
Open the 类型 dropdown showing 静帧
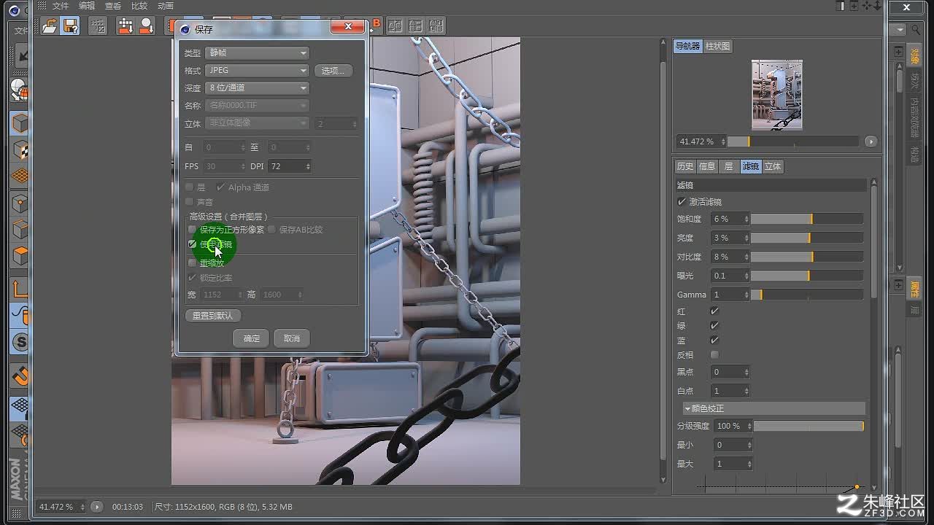pos(258,52)
